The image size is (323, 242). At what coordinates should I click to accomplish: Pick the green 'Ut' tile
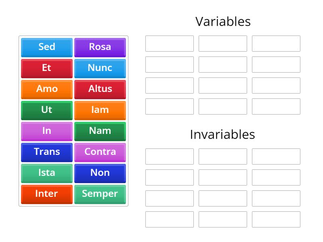coord(46,110)
